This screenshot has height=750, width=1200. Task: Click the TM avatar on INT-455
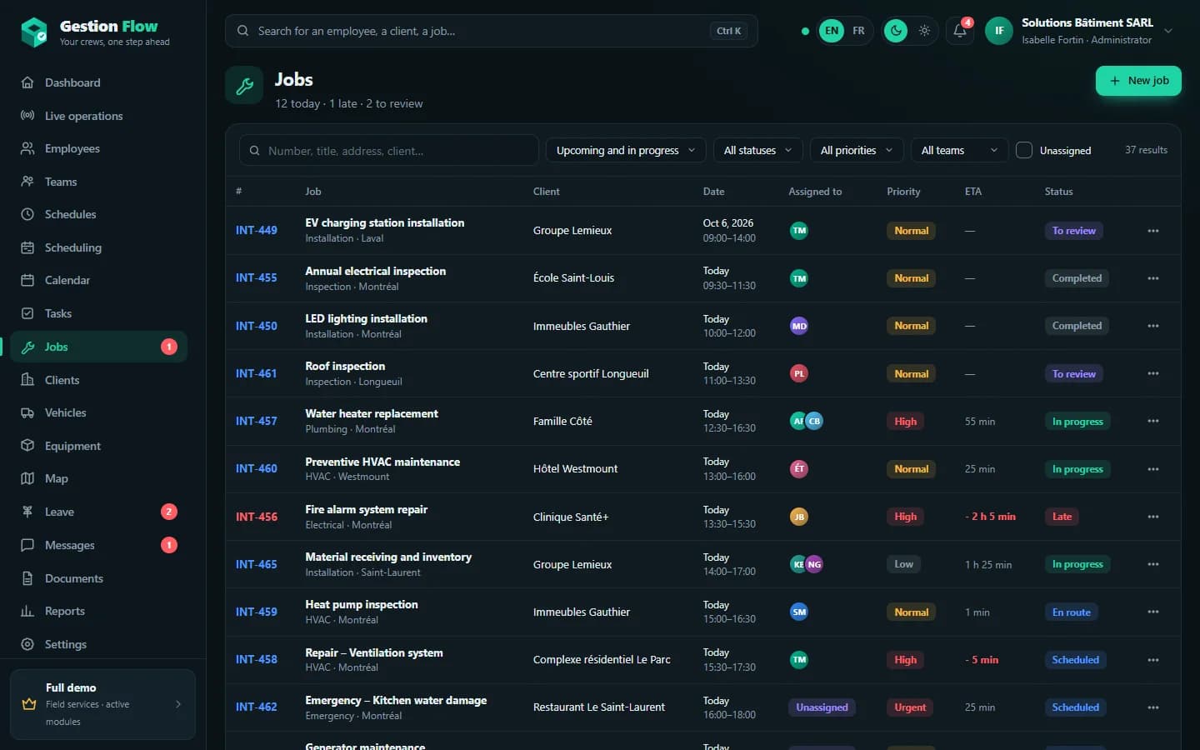799,278
